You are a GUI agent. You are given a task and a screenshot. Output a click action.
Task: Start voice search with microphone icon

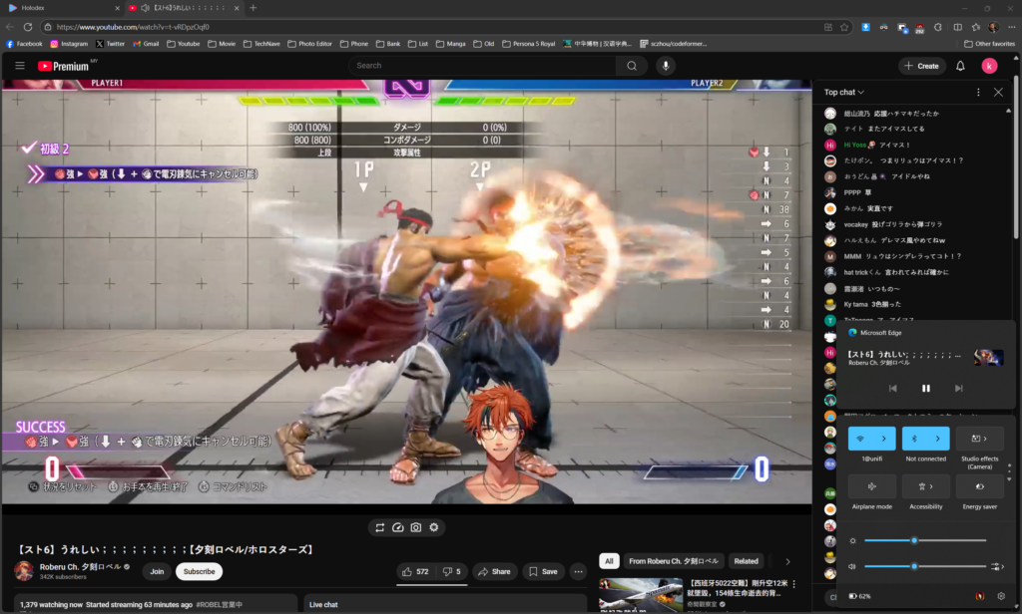pos(666,66)
